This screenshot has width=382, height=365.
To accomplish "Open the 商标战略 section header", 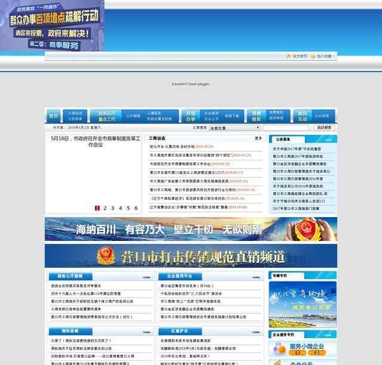I will point(70,332).
